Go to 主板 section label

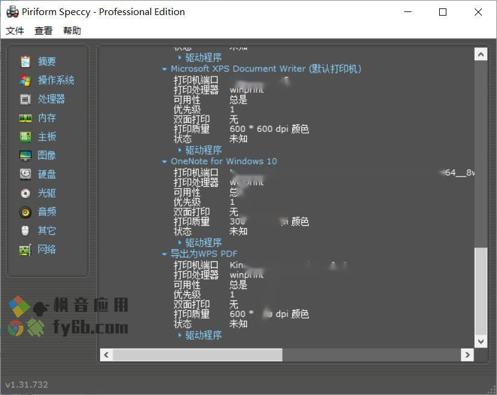click(x=47, y=137)
